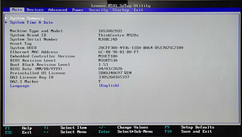Expand arrow beside System Time & Date
The width and height of the screenshot is (242, 137).
(6, 22)
